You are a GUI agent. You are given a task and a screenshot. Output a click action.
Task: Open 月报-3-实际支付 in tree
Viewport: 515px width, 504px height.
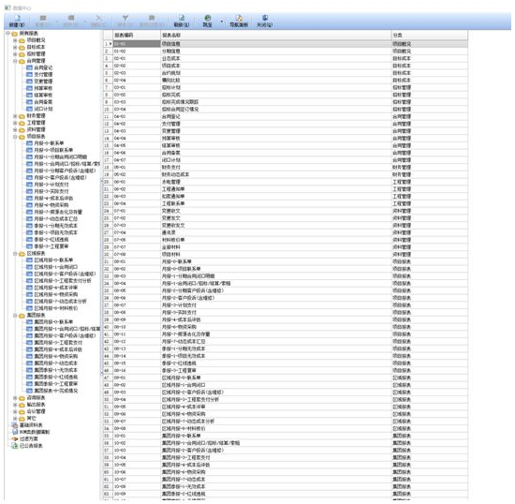pos(51,191)
